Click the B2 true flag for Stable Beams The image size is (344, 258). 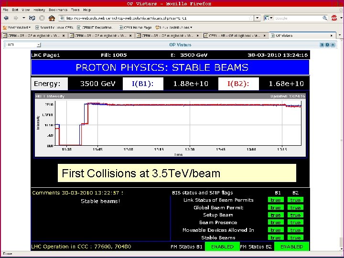pyautogui.click(x=295, y=237)
